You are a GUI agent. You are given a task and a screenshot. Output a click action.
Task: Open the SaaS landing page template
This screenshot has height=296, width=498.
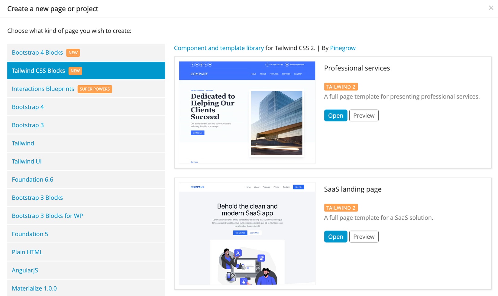click(x=335, y=236)
